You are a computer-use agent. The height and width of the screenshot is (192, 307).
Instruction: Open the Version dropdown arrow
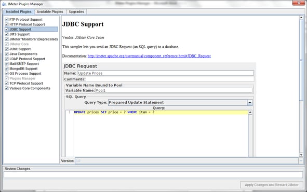pyautogui.click(x=301, y=161)
